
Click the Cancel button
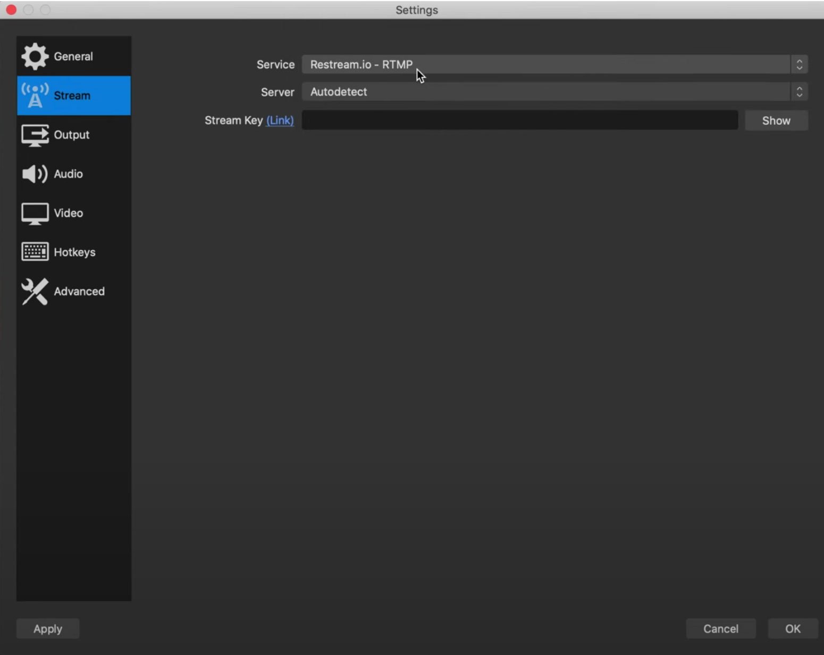pyautogui.click(x=720, y=628)
